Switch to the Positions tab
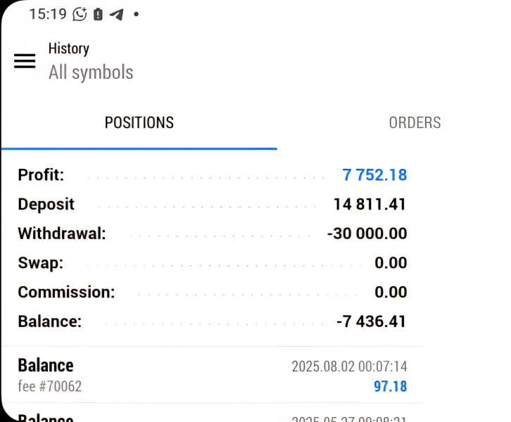Image resolution: width=511 pixels, height=422 pixels. click(139, 123)
